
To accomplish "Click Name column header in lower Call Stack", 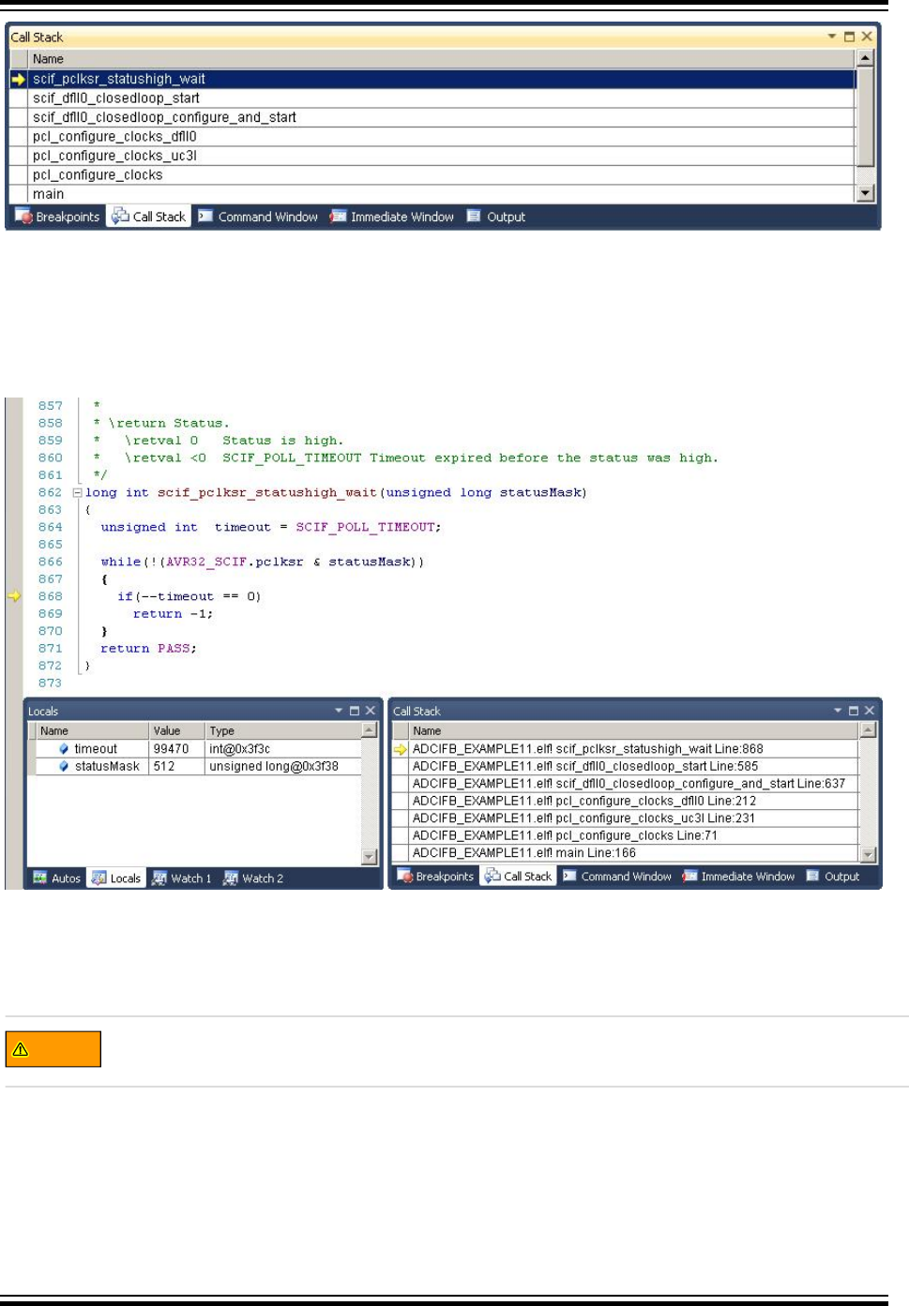I will point(633,730).
